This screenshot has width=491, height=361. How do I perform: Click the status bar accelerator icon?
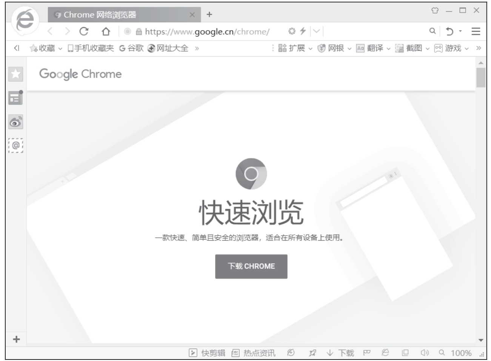click(x=291, y=353)
